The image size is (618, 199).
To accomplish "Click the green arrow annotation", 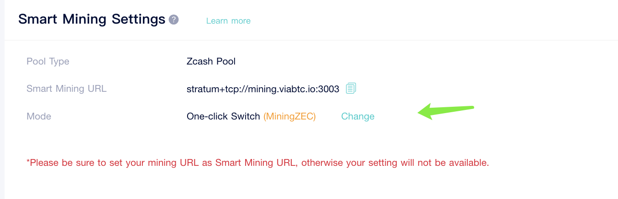I will click(446, 111).
